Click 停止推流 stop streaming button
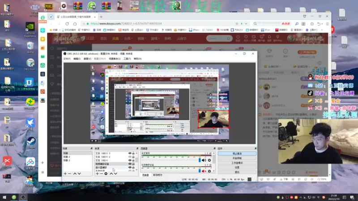The height and width of the screenshot is (201, 358). tap(237, 154)
